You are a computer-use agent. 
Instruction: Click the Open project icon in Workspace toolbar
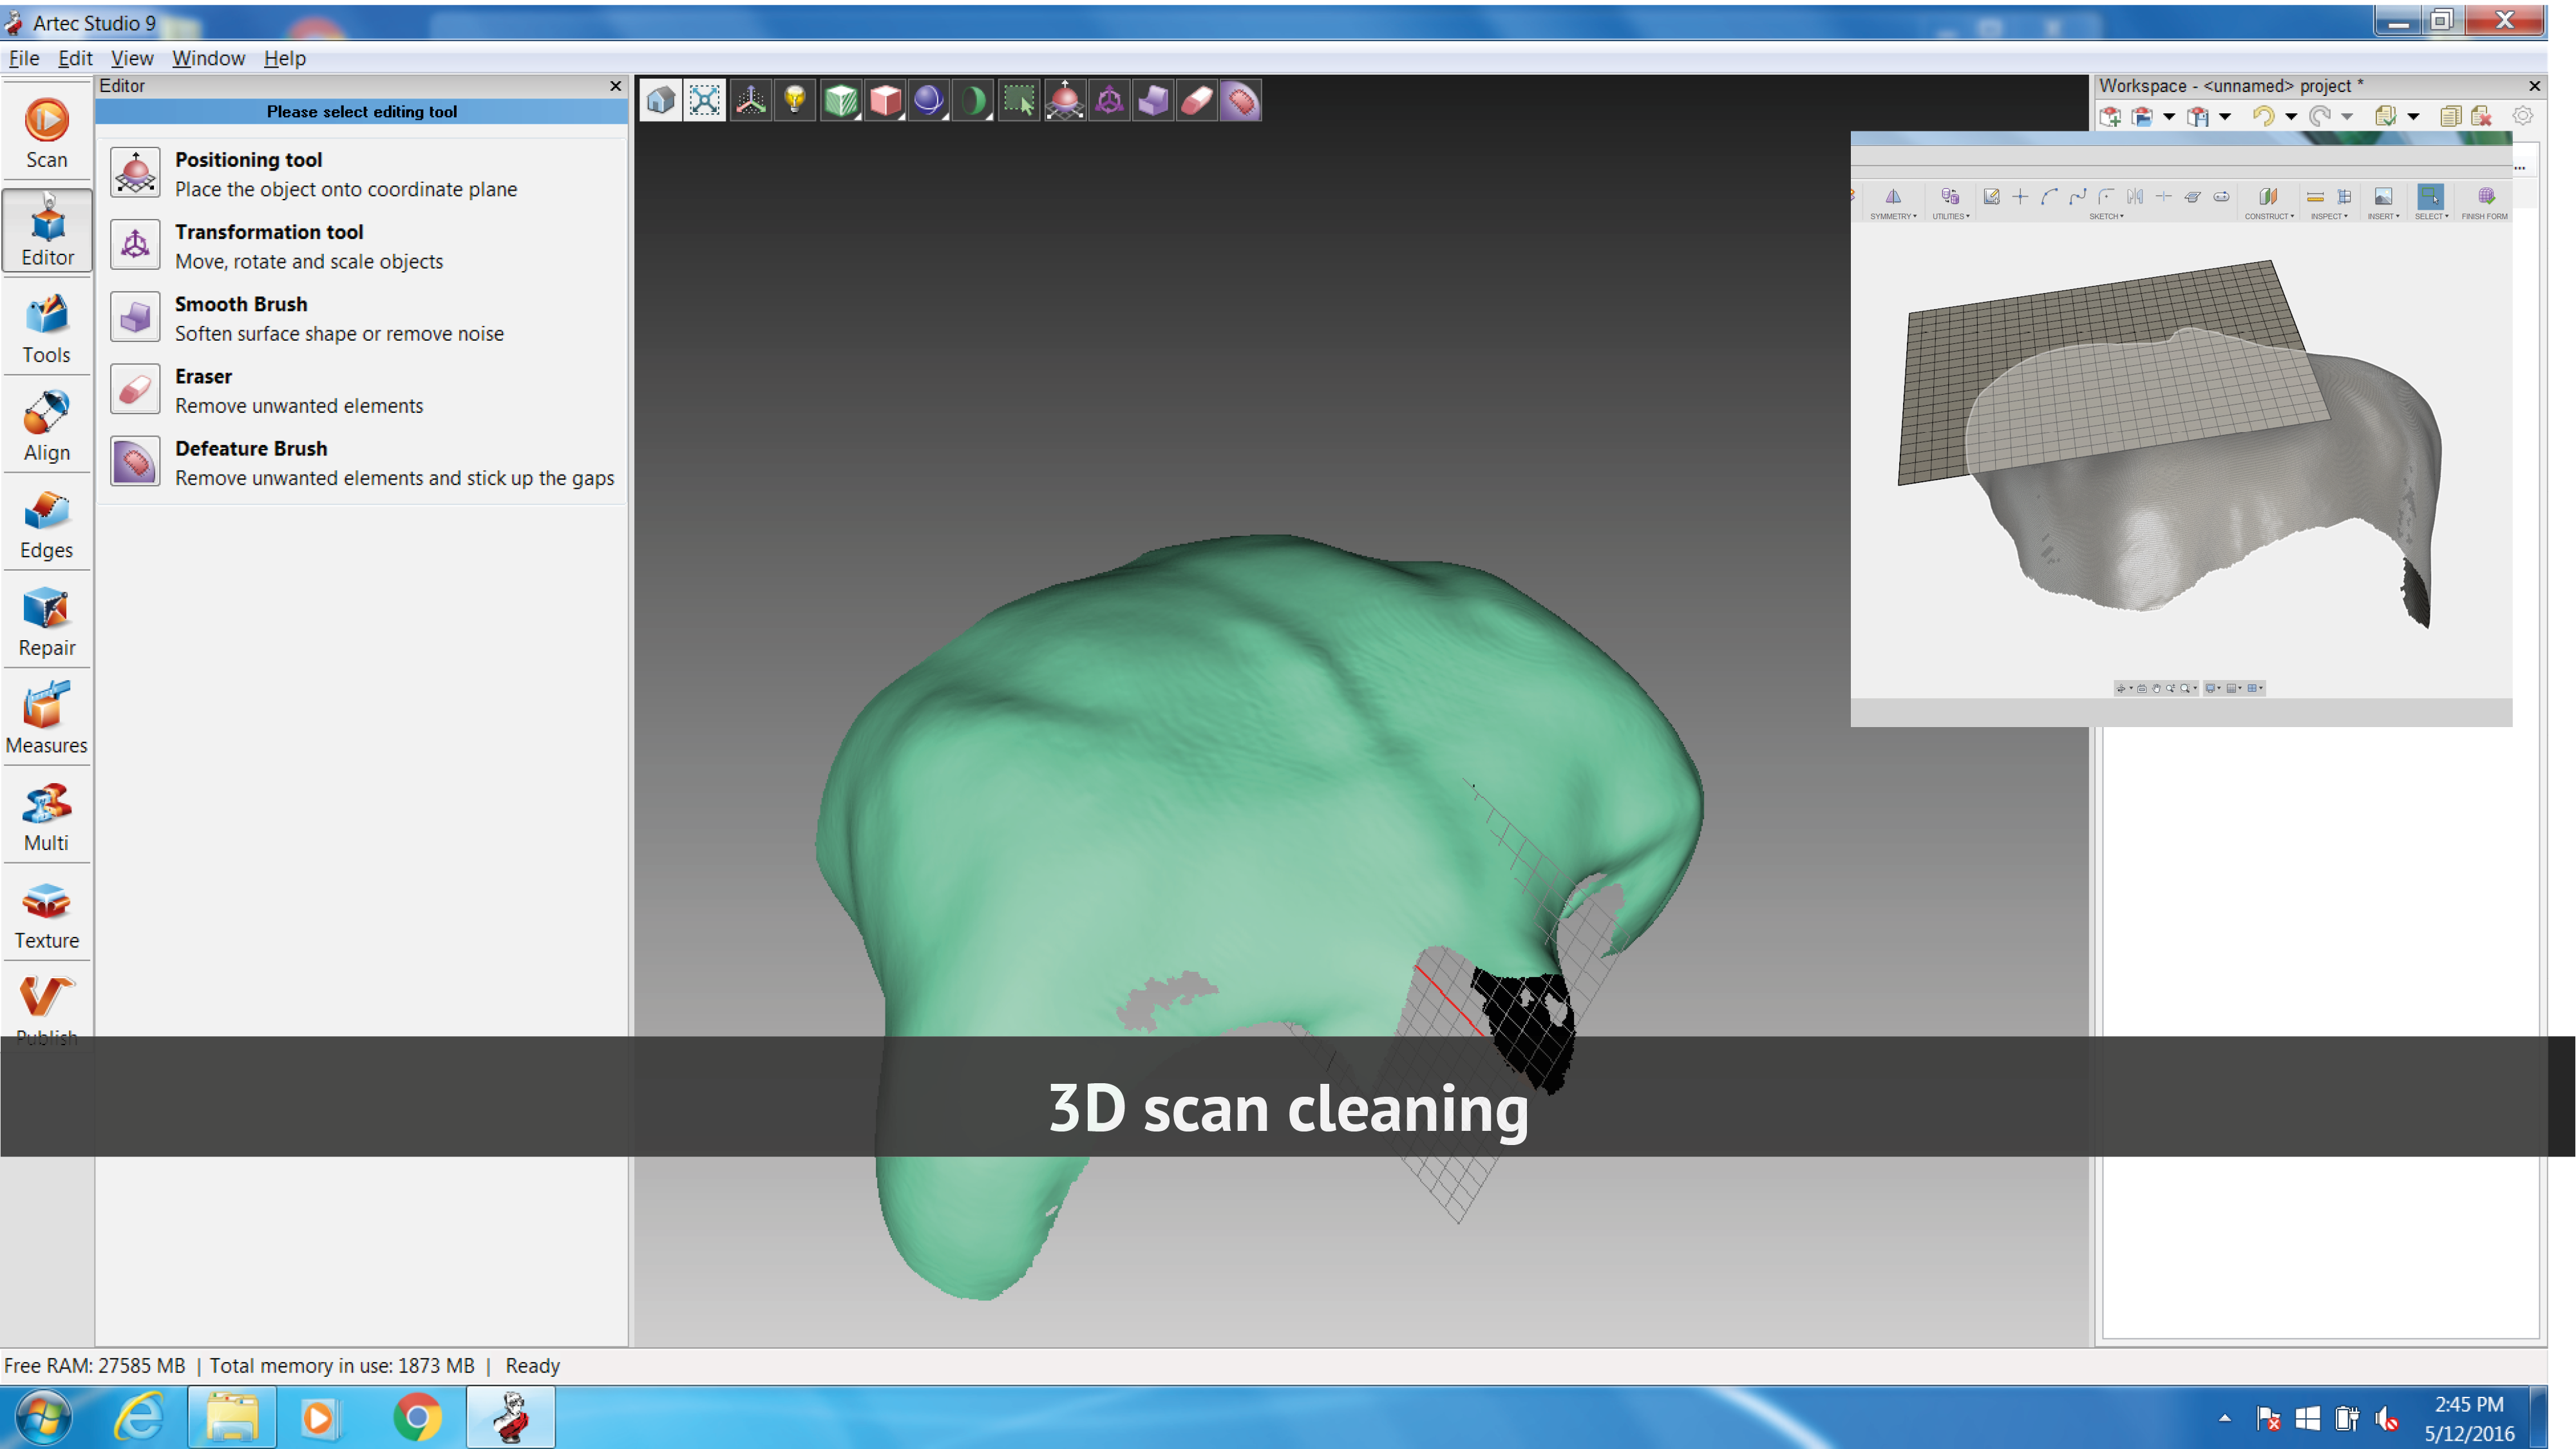tap(2142, 117)
